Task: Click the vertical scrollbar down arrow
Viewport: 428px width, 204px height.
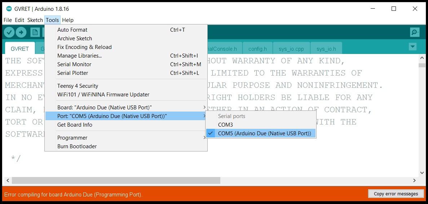Action: [x=422, y=173]
